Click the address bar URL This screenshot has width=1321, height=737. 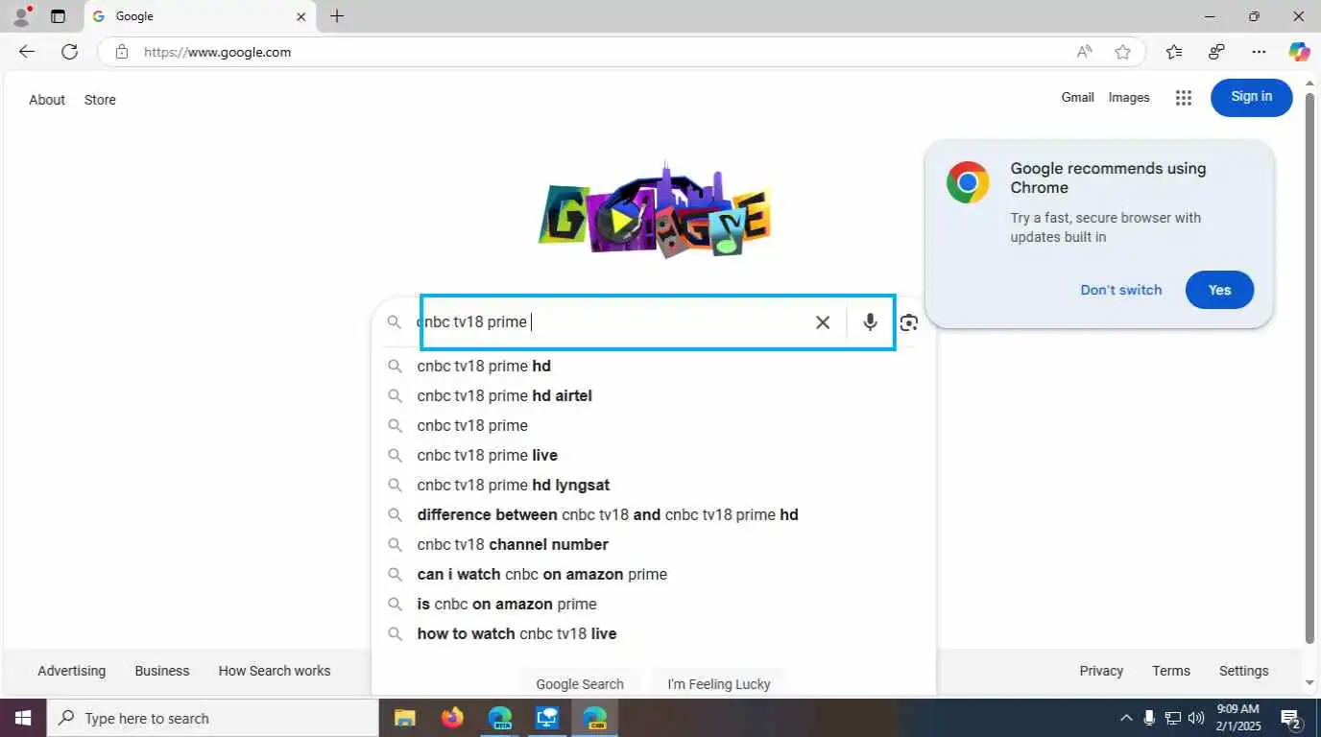pyautogui.click(x=217, y=52)
